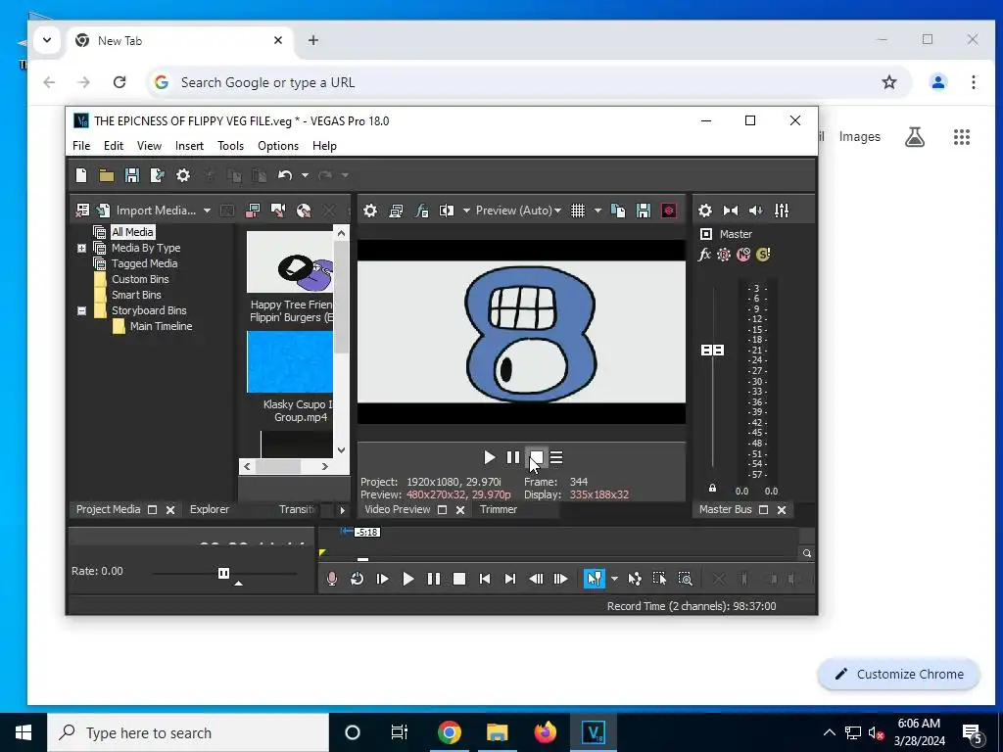This screenshot has width=1003, height=752.
Task: Click the media list scroll down arrow
Action: pyautogui.click(x=341, y=450)
